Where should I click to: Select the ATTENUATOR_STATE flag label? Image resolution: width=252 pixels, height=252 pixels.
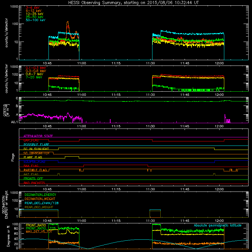(x=38, y=136)
